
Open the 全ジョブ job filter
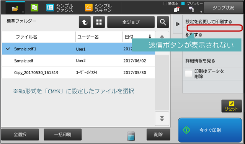[x=131, y=22]
